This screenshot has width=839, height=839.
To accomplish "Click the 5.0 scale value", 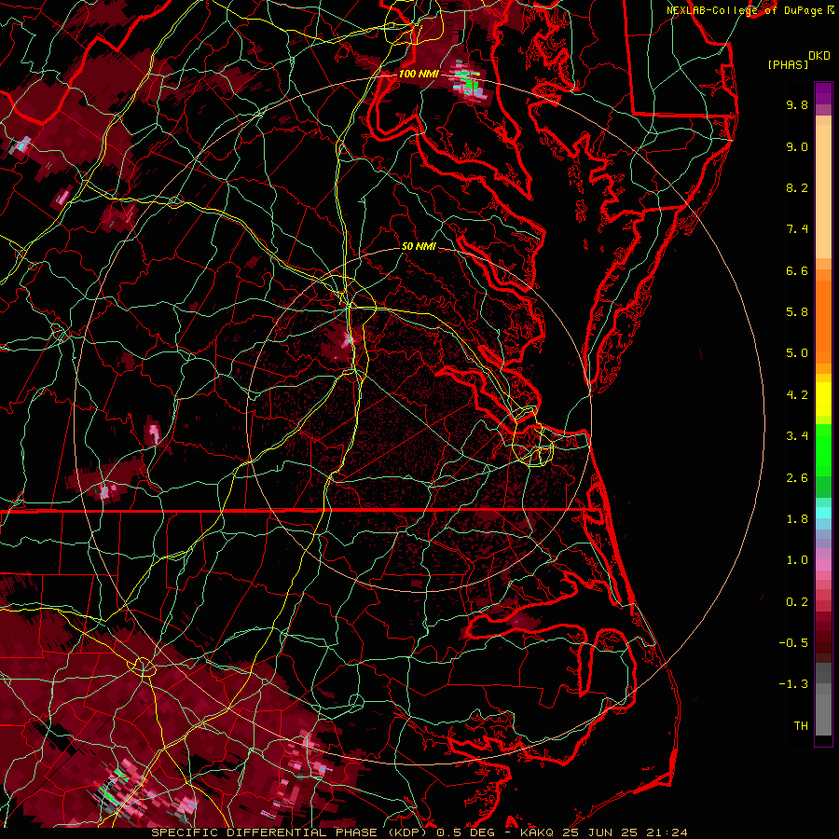I will [x=797, y=353].
